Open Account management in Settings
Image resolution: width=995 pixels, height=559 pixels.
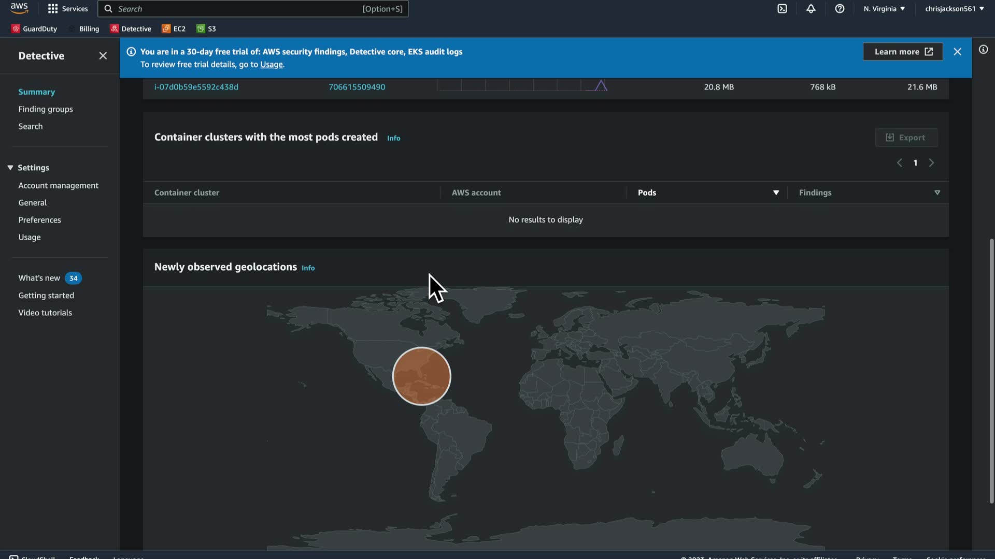click(58, 185)
